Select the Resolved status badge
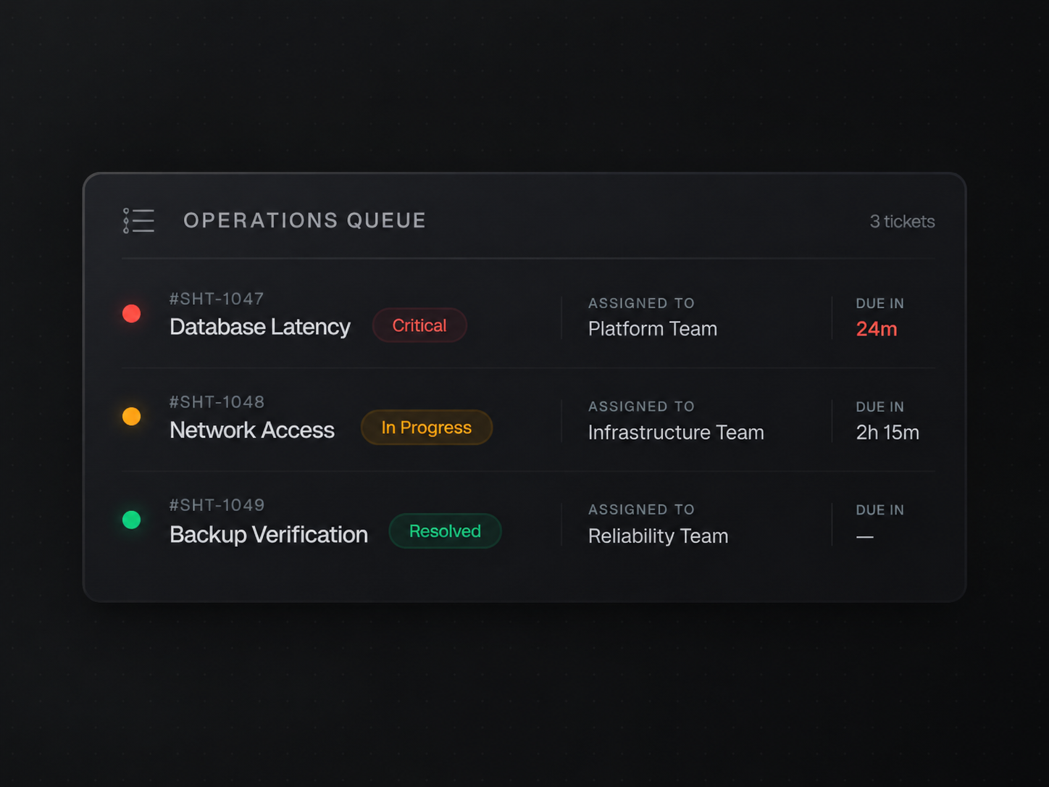The width and height of the screenshot is (1049, 787). pyautogui.click(x=445, y=531)
